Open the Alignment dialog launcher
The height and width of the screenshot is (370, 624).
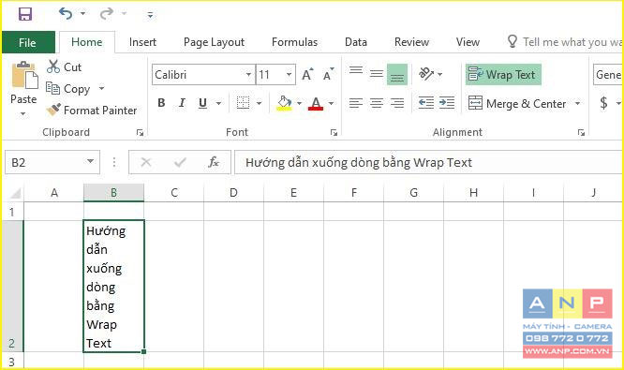582,132
